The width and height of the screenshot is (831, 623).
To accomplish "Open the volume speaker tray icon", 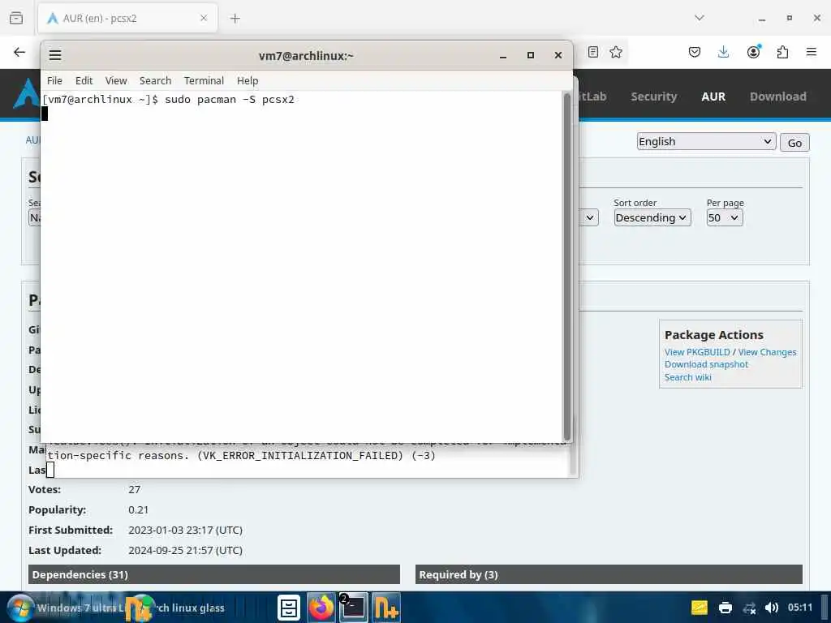I will coord(772,608).
